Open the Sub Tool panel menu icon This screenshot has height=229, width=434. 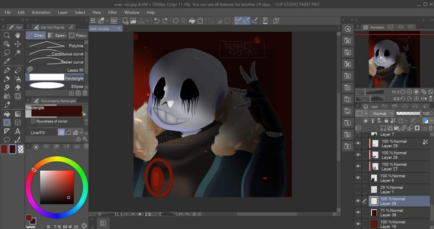pyautogui.click(x=28, y=27)
